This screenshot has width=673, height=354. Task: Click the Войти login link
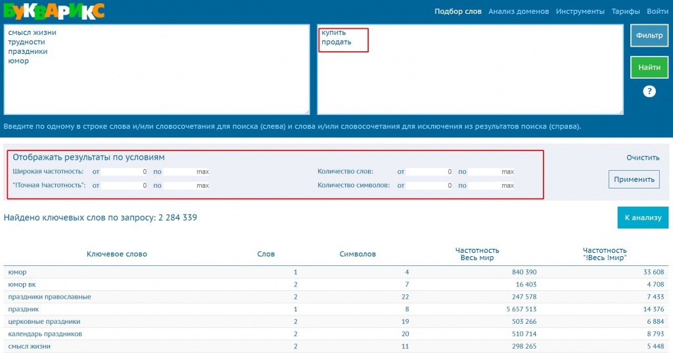657,11
